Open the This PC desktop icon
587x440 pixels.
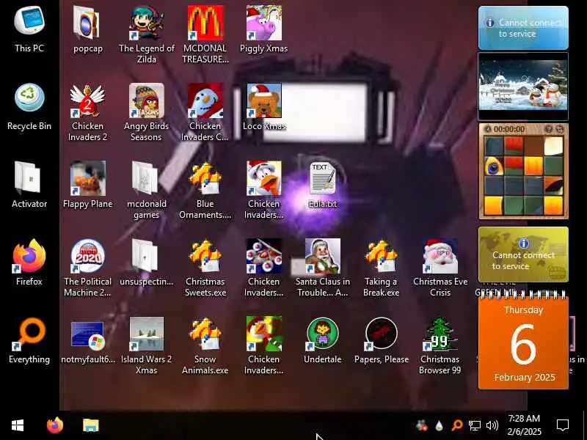(29, 29)
